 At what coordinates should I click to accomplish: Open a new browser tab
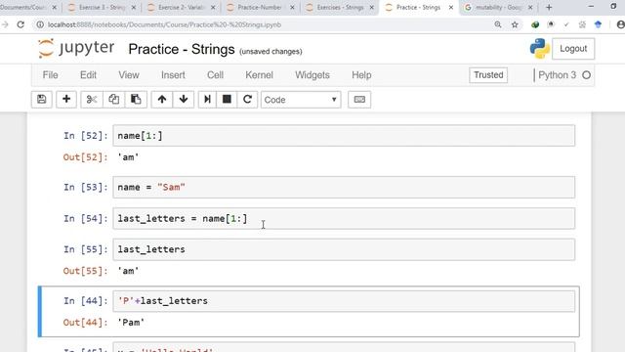coord(549,7)
